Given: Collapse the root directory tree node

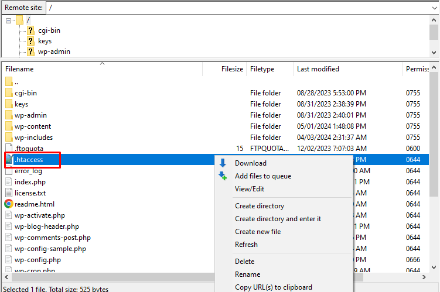Looking at the screenshot, I should (x=8, y=20).
